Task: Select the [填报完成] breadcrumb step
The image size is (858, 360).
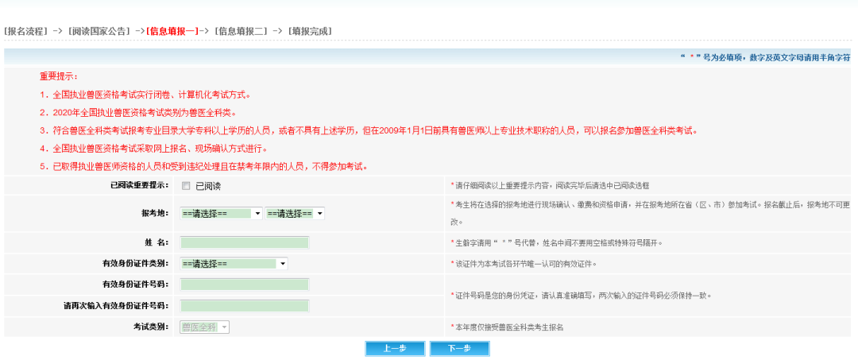Action: coord(310,31)
